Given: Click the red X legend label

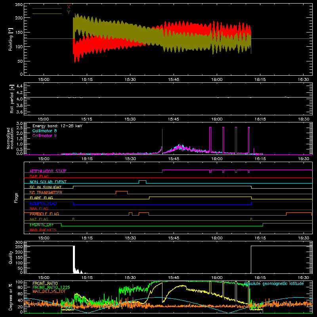Looking at the screenshot, I should pyautogui.click(x=69, y=7).
